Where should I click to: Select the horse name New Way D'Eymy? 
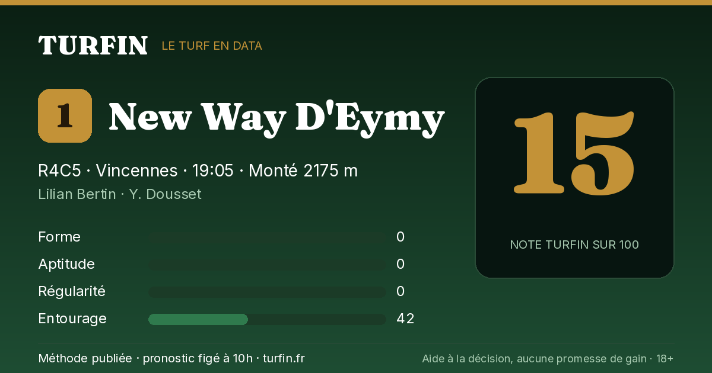point(276,118)
